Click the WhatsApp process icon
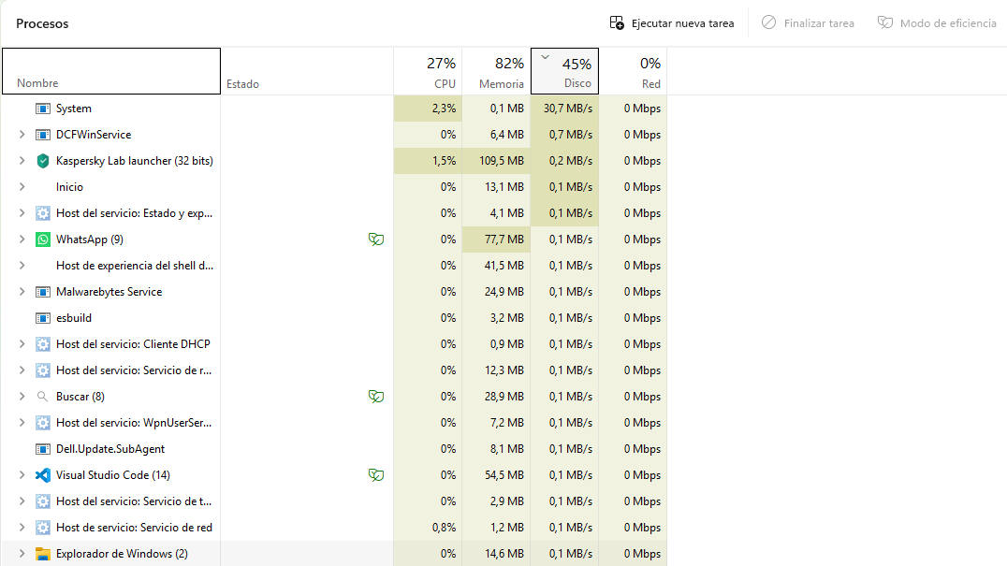1007x566 pixels. pyautogui.click(x=42, y=239)
